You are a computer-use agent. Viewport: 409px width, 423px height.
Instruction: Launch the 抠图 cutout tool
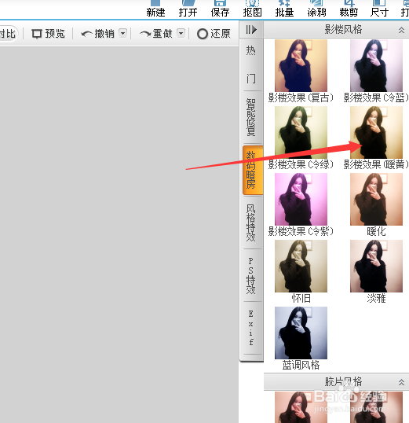252,9
